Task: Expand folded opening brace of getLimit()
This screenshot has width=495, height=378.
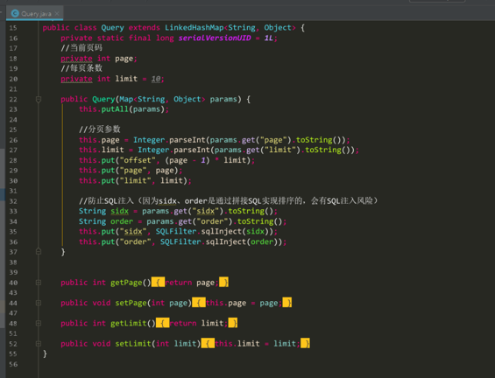Action: tap(163, 323)
